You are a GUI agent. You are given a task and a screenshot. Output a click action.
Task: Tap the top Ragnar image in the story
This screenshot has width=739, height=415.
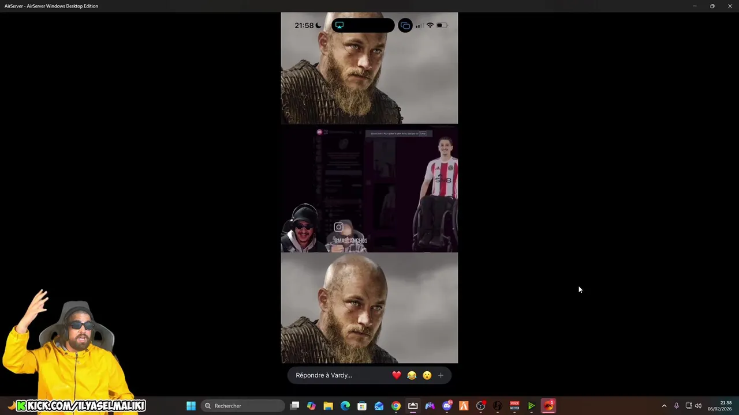point(369,68)
